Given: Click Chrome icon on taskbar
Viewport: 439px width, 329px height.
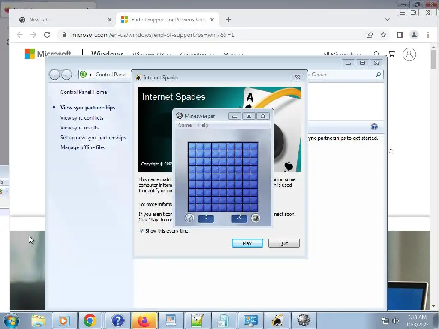Looking at the screenshot, I should pos(90,320).
